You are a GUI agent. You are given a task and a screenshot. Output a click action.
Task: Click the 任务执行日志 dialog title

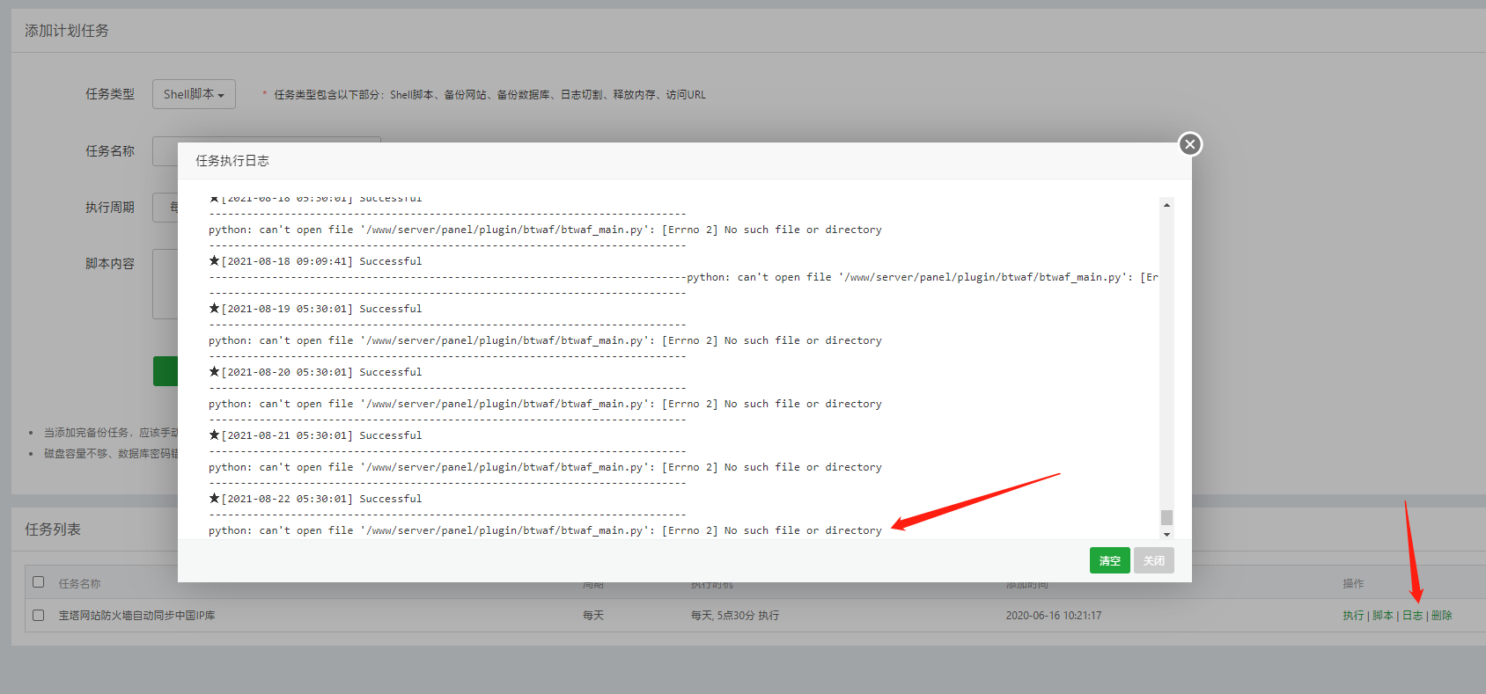[232, 161]
